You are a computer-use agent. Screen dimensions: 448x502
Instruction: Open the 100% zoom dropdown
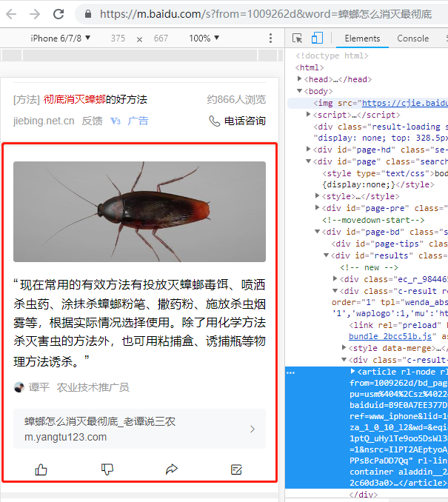(x=204, y=39)
